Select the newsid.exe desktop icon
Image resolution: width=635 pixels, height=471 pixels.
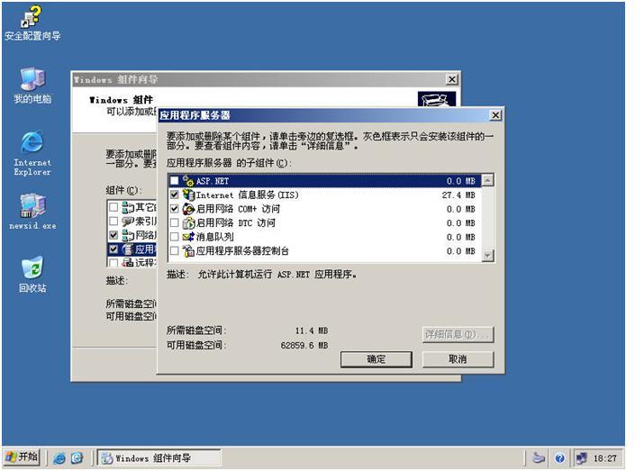tap(32, 205)
